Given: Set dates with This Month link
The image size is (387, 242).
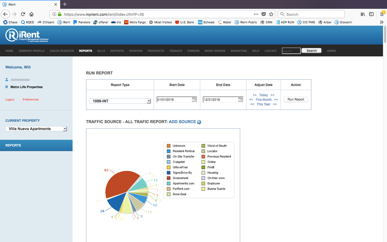Looking at the screenshot, I should 263,99.
